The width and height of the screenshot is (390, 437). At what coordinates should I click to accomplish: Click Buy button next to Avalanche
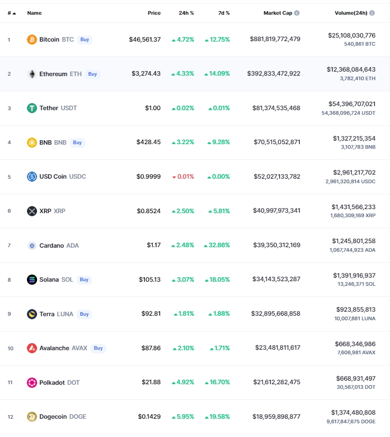tap(98, 348)
